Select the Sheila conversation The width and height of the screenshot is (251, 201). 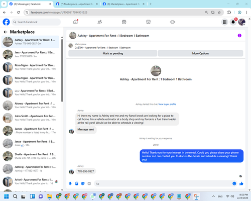pos(31,156)
